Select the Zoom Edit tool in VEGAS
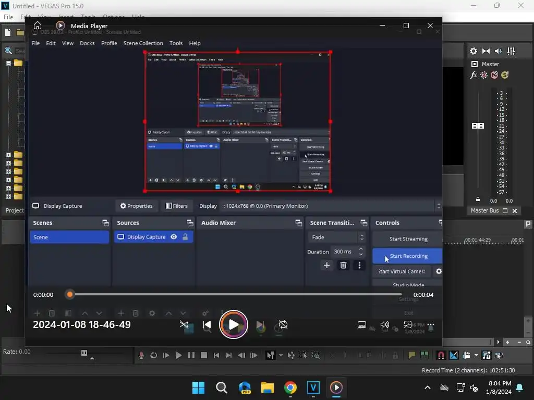 315,355
